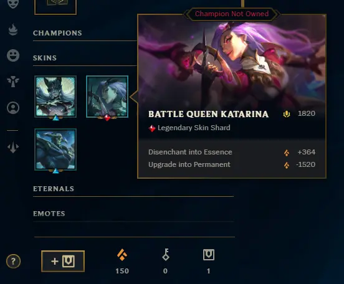Viewport: 344px width, 284px height.
Task: Expand the Emotes section header
Action: point(49,214)
